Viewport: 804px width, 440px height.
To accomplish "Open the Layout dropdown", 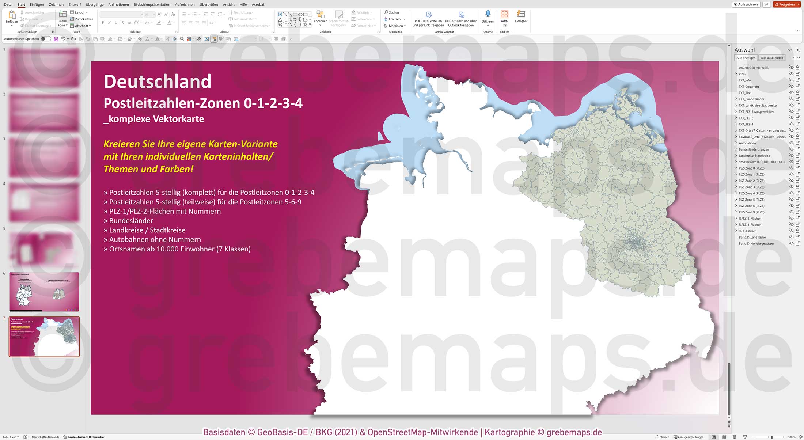I will tap(79, 12).
